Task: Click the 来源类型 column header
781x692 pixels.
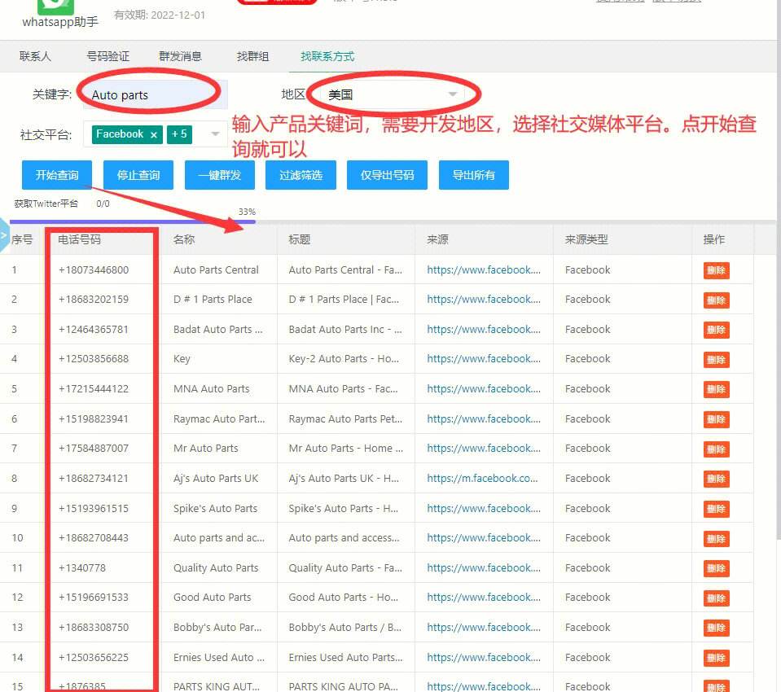Action: [x=586, y=239]
